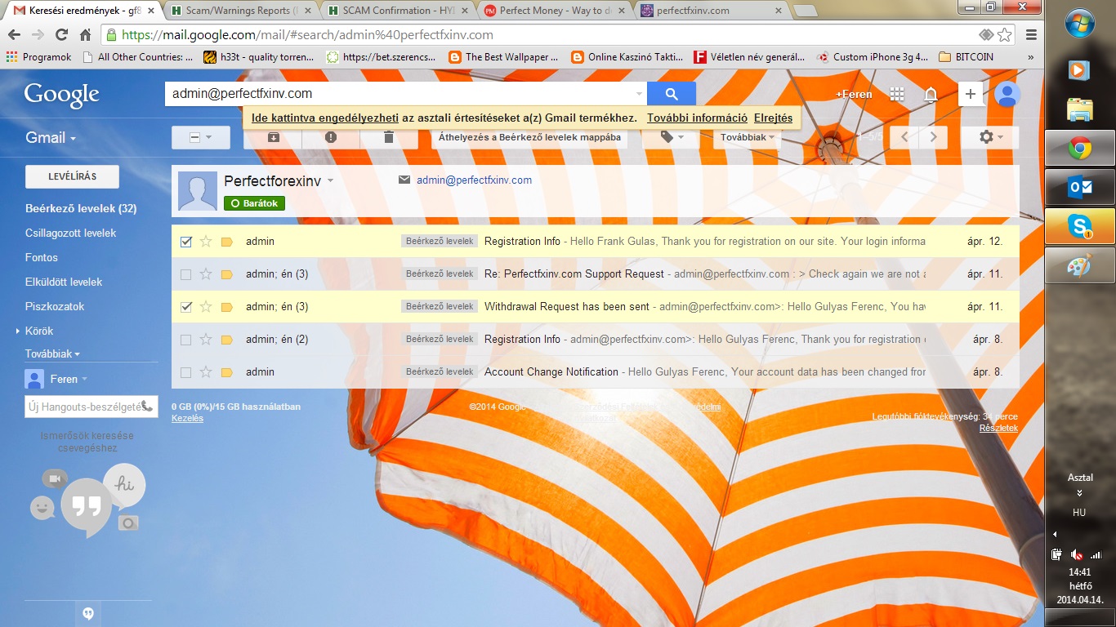The width and height of the screenshot is (1116, 627).
Task: Report spam using the exclamation icon
Action: pyautogui.click(x=331, y=137)
